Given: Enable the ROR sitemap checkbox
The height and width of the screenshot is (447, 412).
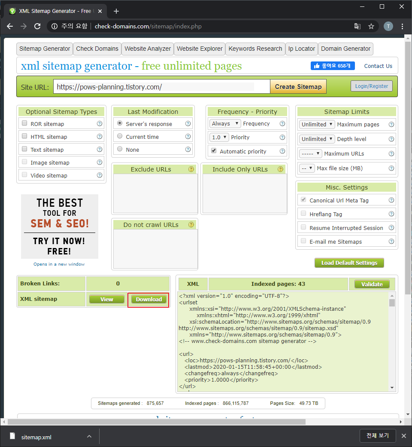Looking at the screenshot, I should click(24, 123).
